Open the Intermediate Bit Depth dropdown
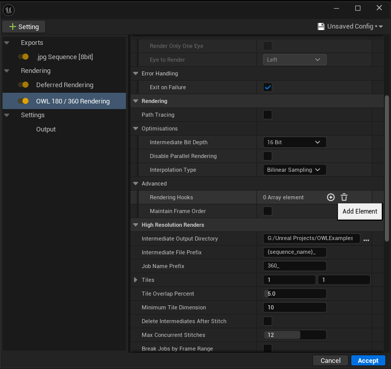391x369 pixels. 295,142
